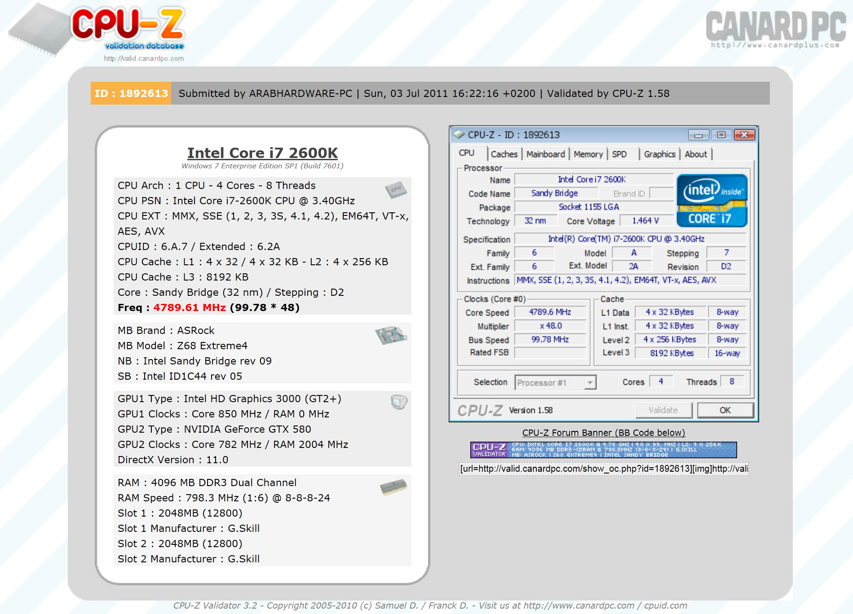Viewport: 853px width, 614px height.
Task: Click the motherboard icon beside MB Brand
Action: [391, 335]
